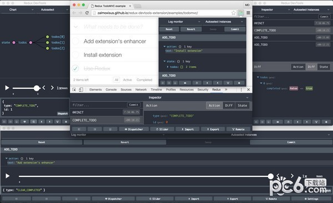Expand the 'todos' node in popup Log monitor
The image size is (333, 203).
(x=168, y=67)
